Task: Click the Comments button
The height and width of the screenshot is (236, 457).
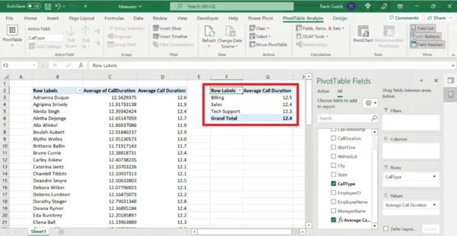Action: click(404, 18)
